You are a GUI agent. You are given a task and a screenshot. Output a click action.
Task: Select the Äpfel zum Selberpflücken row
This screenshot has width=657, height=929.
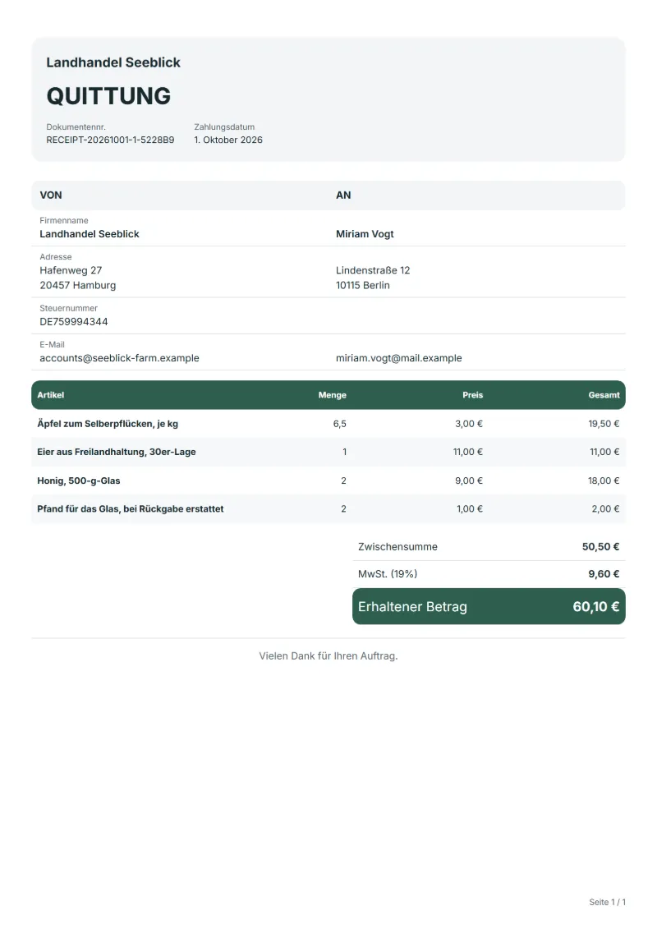pos(328,424)
